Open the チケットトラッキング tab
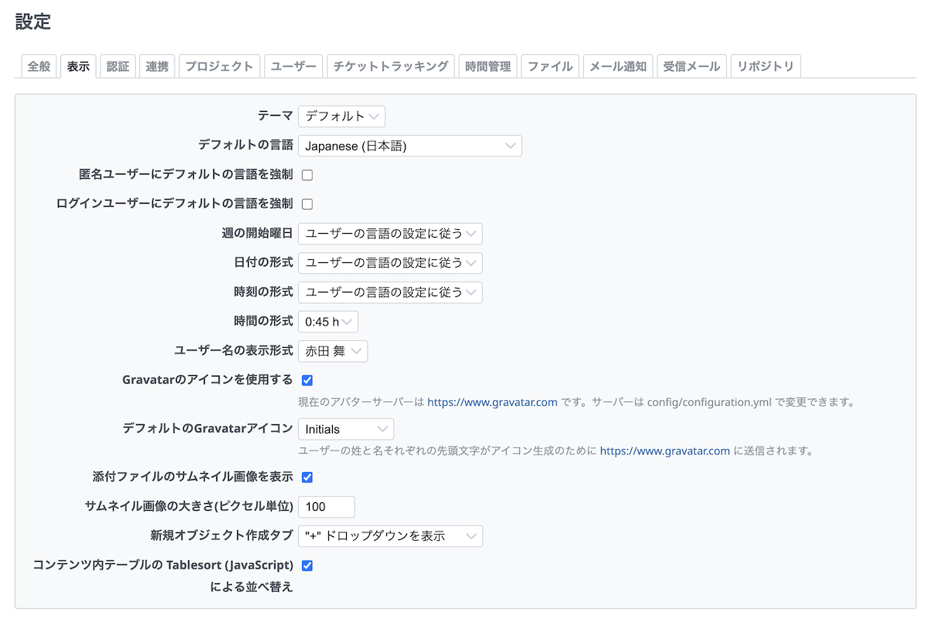Image resolution: width=927 pixels, height=618 pixels. click(390, 66)
